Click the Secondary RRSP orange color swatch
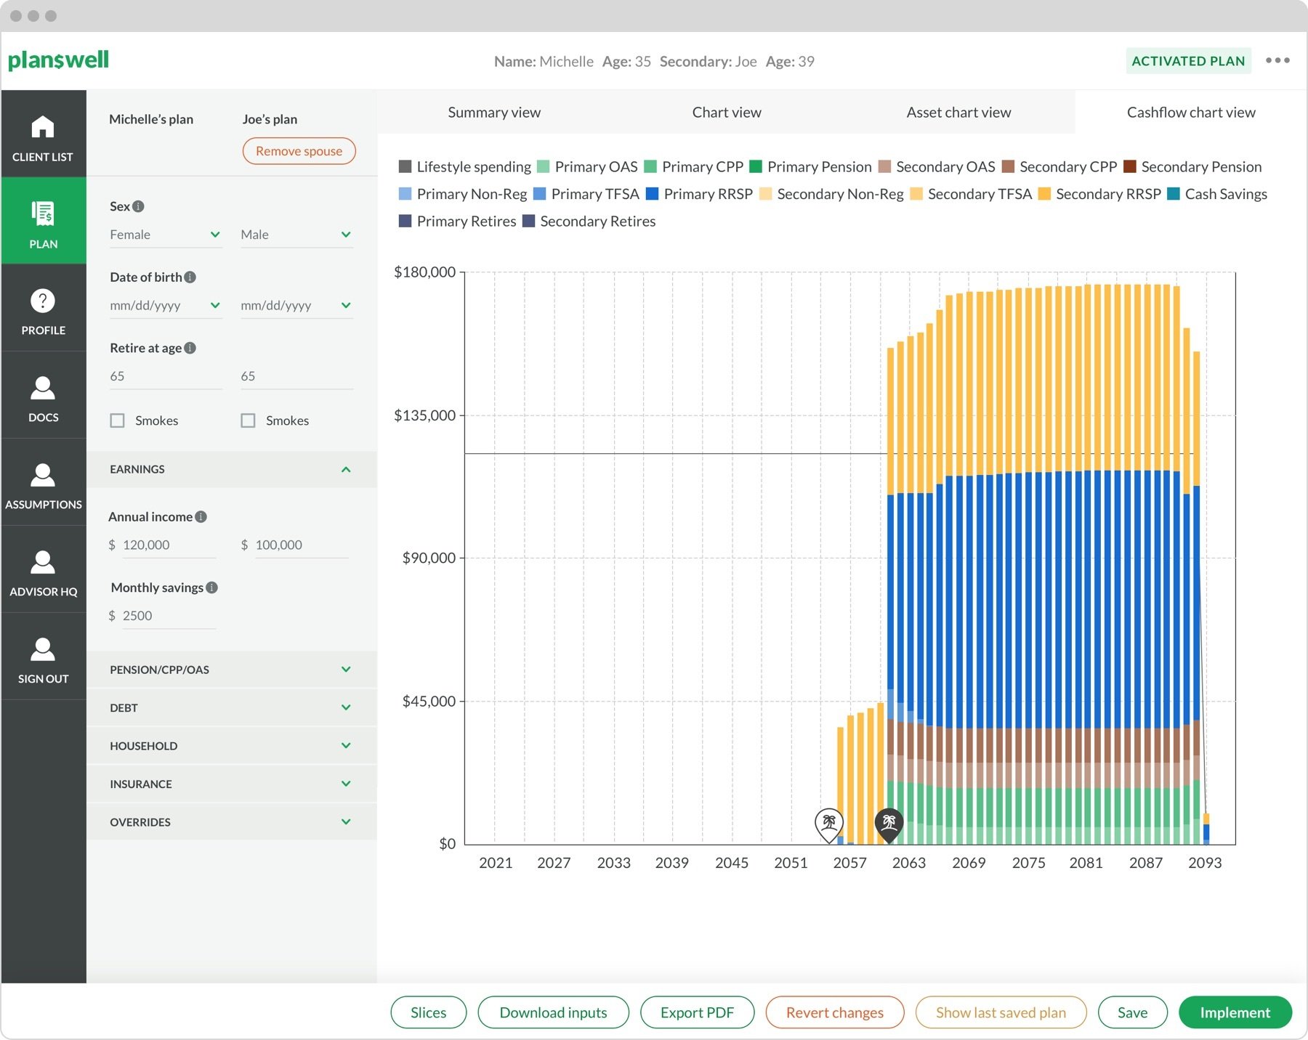1308x1040 pixels. (1044, 194)
